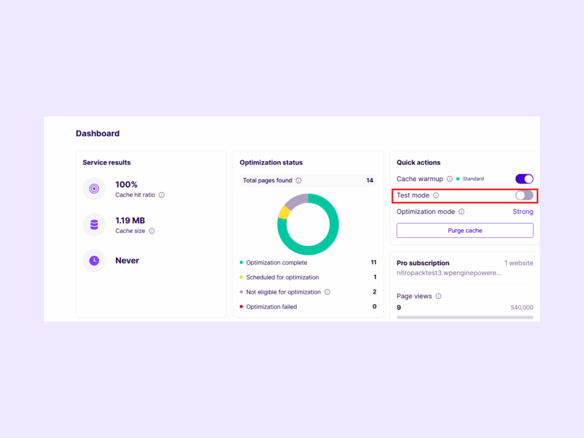584x438 pixels.
Task: Open info tooltip for Cache hit ratio
Action: click(161, 195)
